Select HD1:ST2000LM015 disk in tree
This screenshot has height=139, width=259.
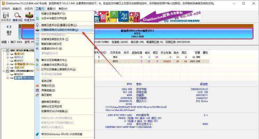22,71
